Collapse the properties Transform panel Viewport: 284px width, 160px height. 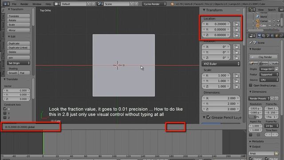pos(204,10)
